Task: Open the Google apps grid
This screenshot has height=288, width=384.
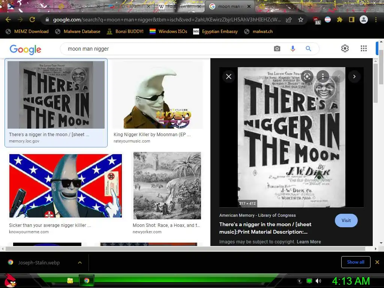Action: tap(364, 48)
